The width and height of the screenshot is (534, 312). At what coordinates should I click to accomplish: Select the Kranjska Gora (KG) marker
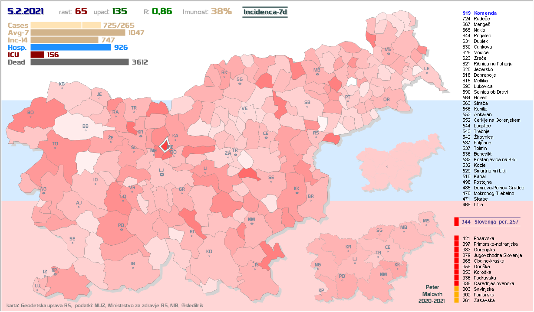(62, 88)
